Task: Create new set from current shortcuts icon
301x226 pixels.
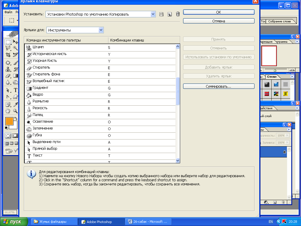Action: pyautogui.click(x=170, y=14)
